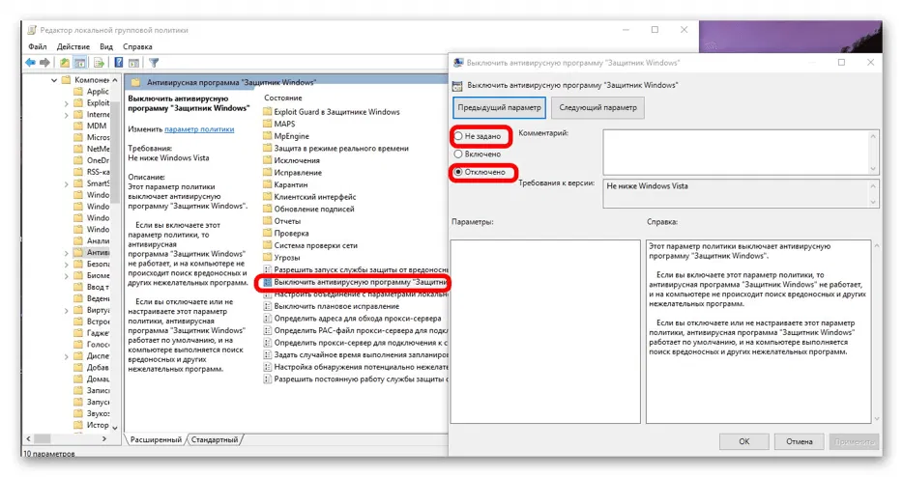Select Определить PAC-файл прокси-сервера row
Screen dimensions: 903x477
click(355, 330)
